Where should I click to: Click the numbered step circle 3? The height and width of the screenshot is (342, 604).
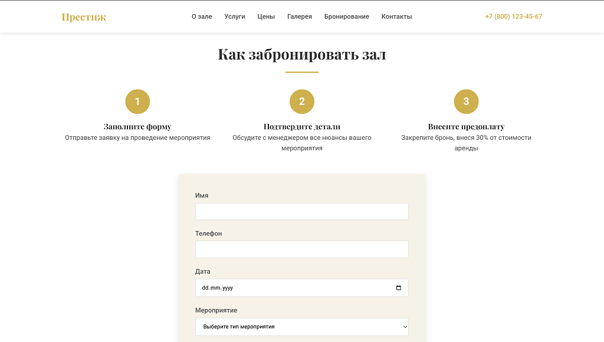pos(466,101)
